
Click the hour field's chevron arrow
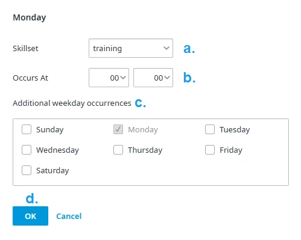click(x=123, y=78)
